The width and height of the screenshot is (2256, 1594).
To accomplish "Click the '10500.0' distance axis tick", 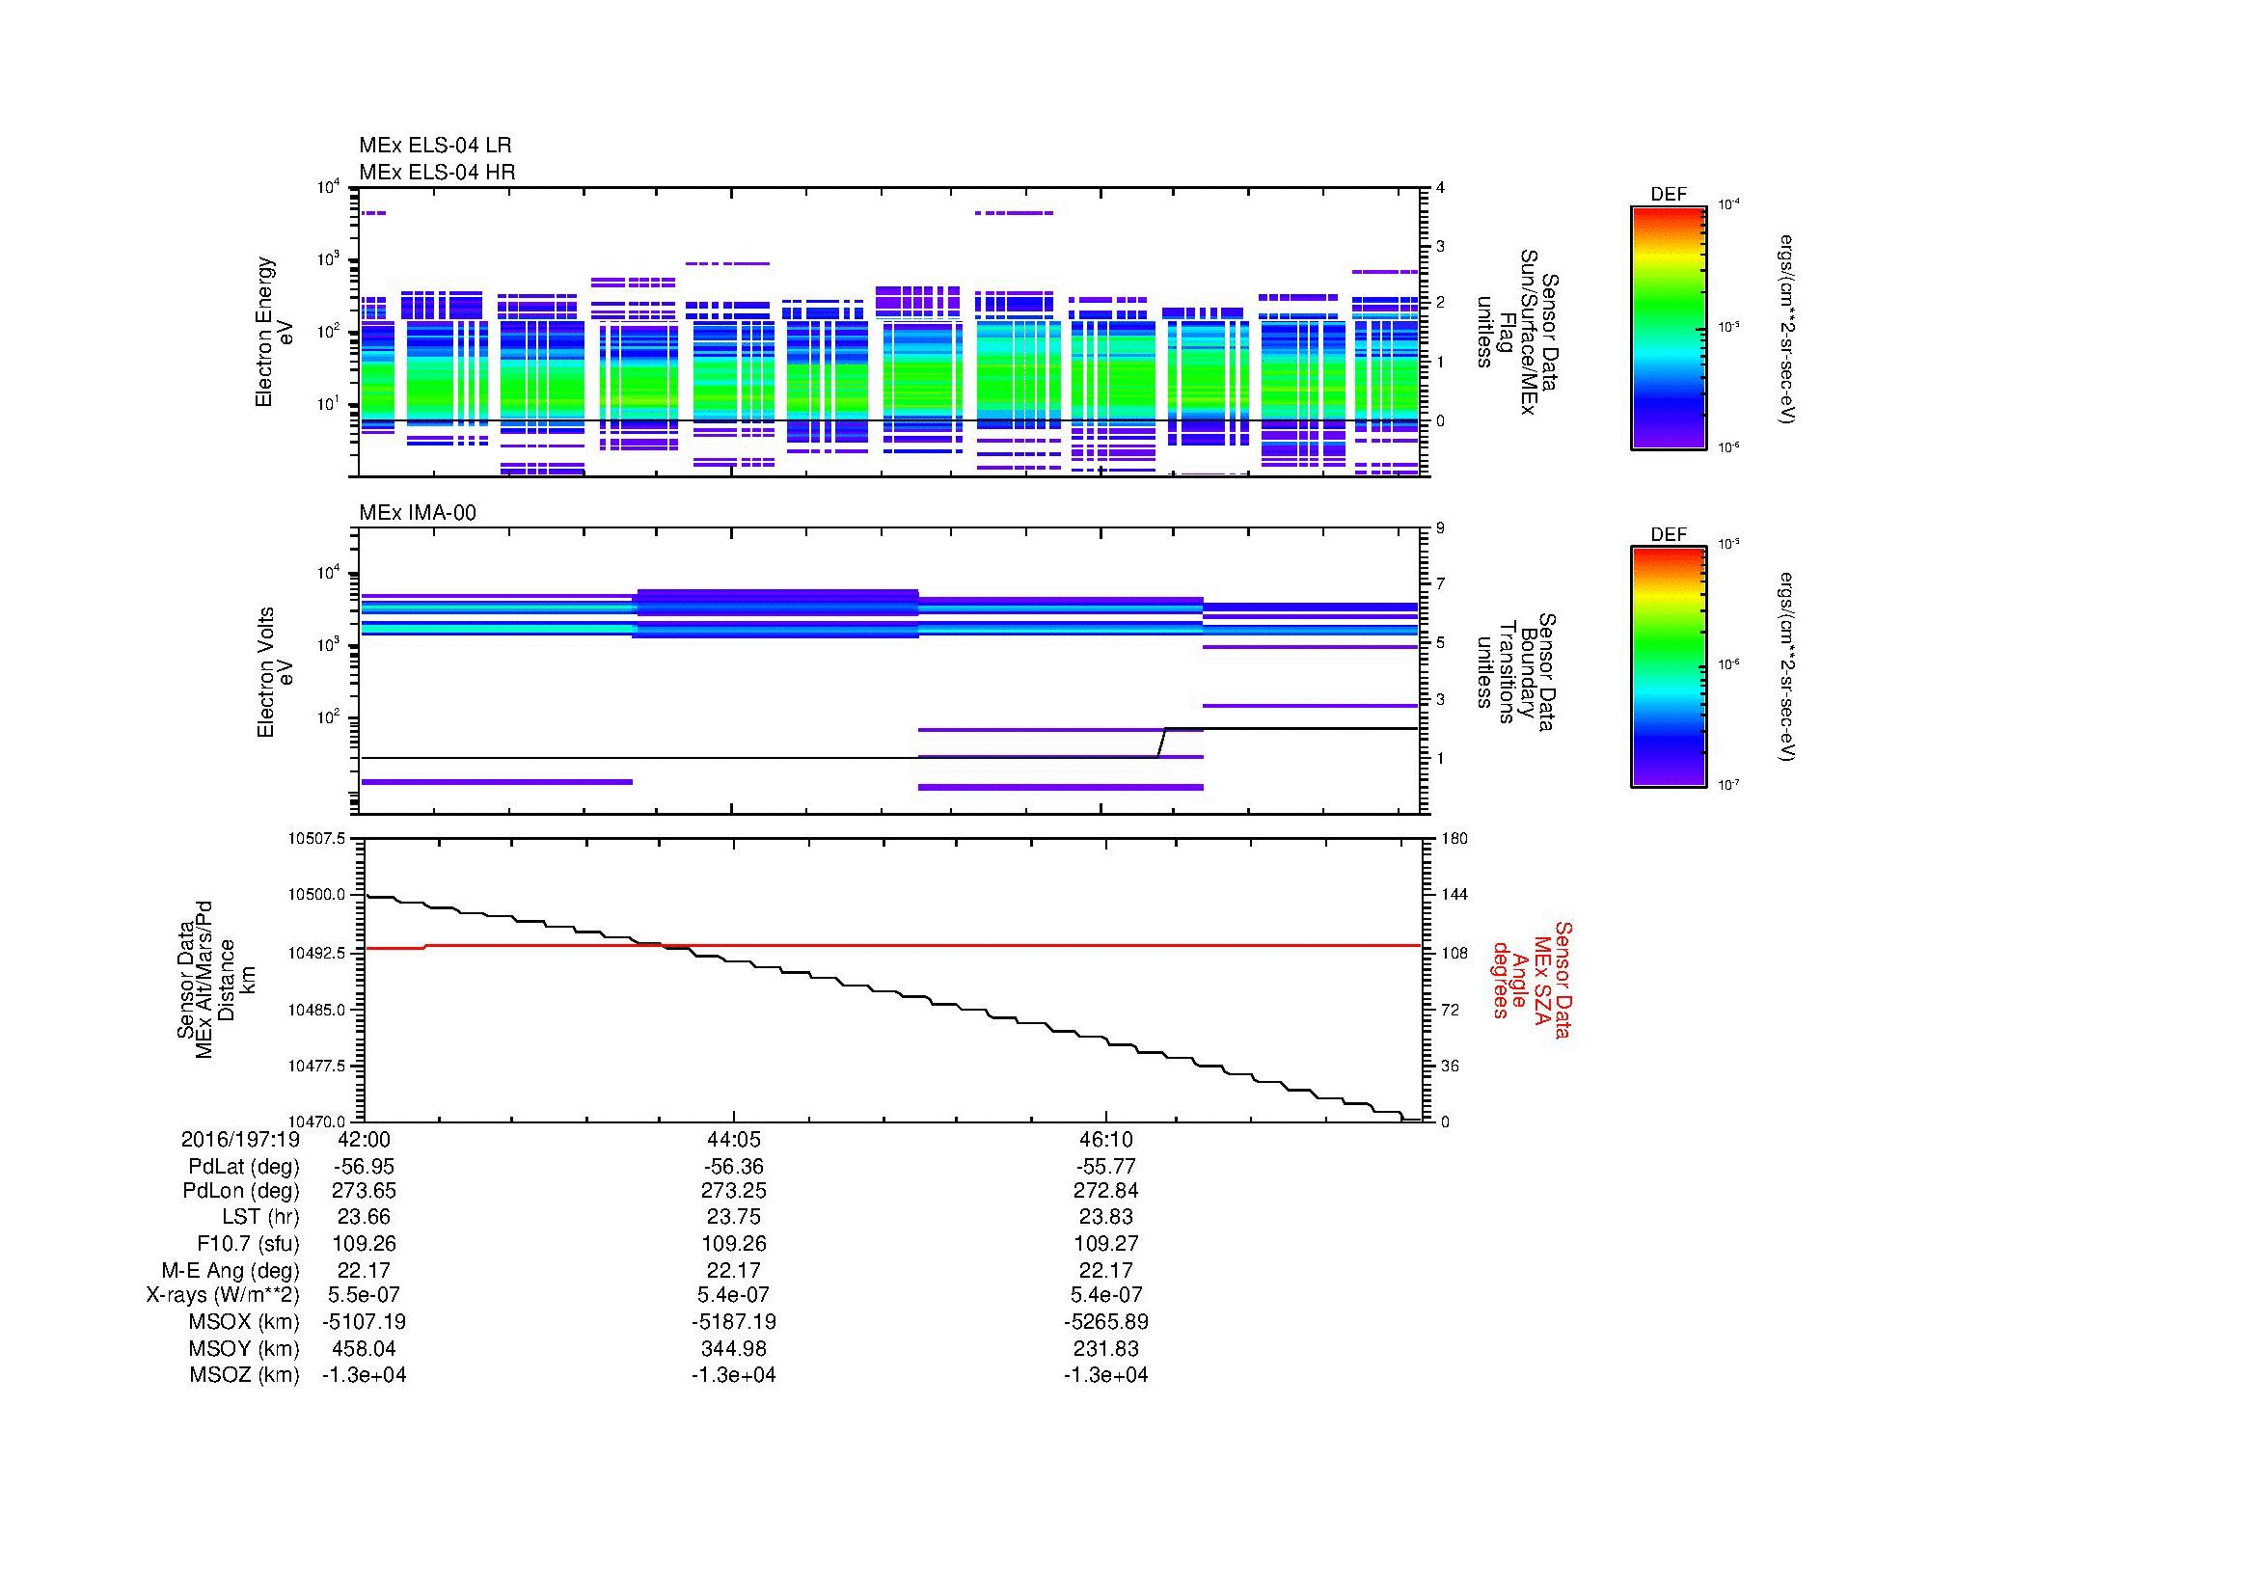I will coord(316,896).
